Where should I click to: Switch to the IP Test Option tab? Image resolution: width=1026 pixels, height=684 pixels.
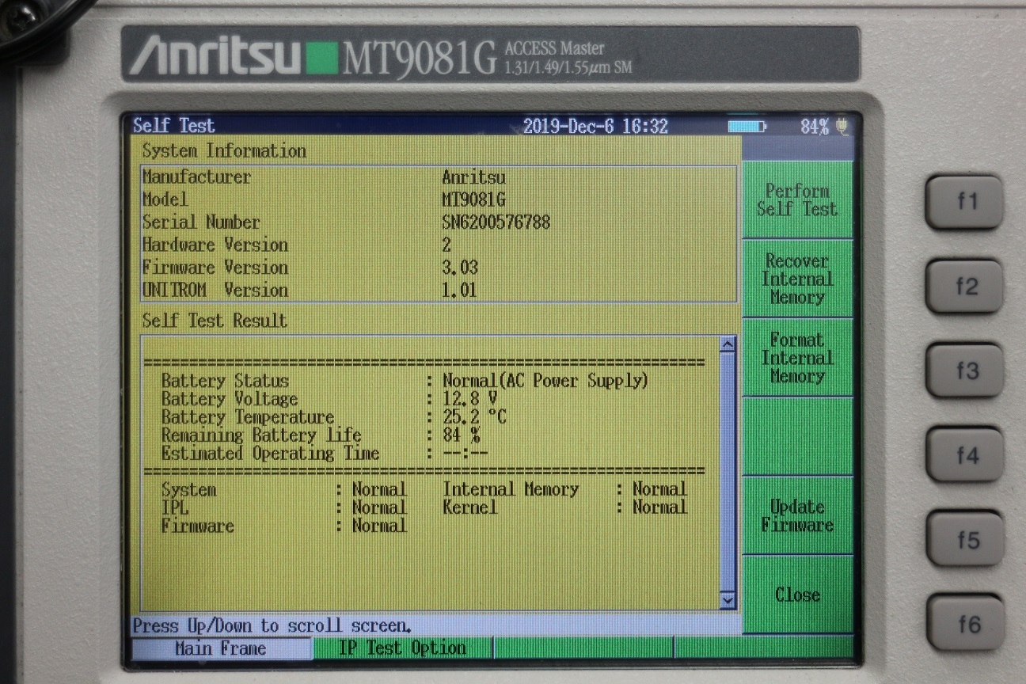click(x=402, y=648)
